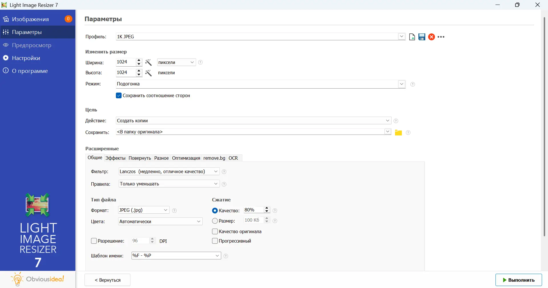Switch to the Эффекты tab
The width and height of the screenshot is (548, 288).
[x=115, y=158]
